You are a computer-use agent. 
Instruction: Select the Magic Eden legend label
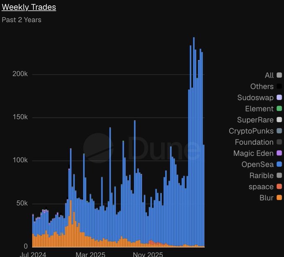tap(254, 154)
